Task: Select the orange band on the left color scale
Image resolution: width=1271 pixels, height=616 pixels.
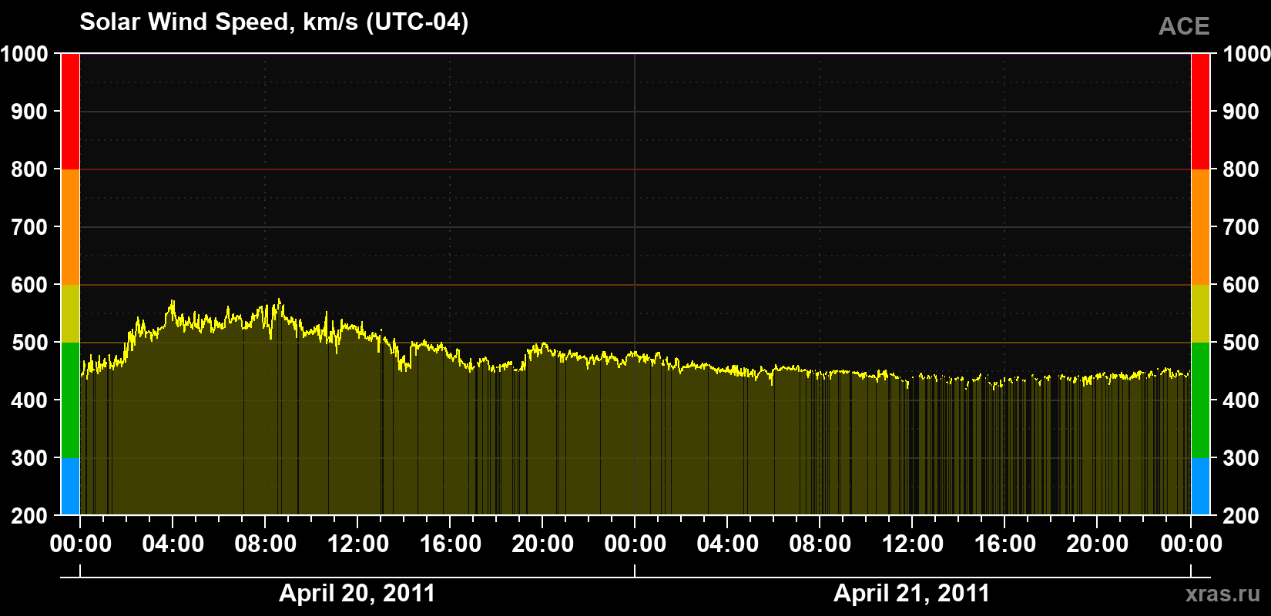Action: pos(70,227)
